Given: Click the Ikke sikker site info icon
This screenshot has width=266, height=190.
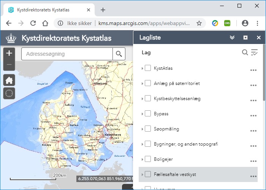Looking at the screenshot, I should click(60, 23).
